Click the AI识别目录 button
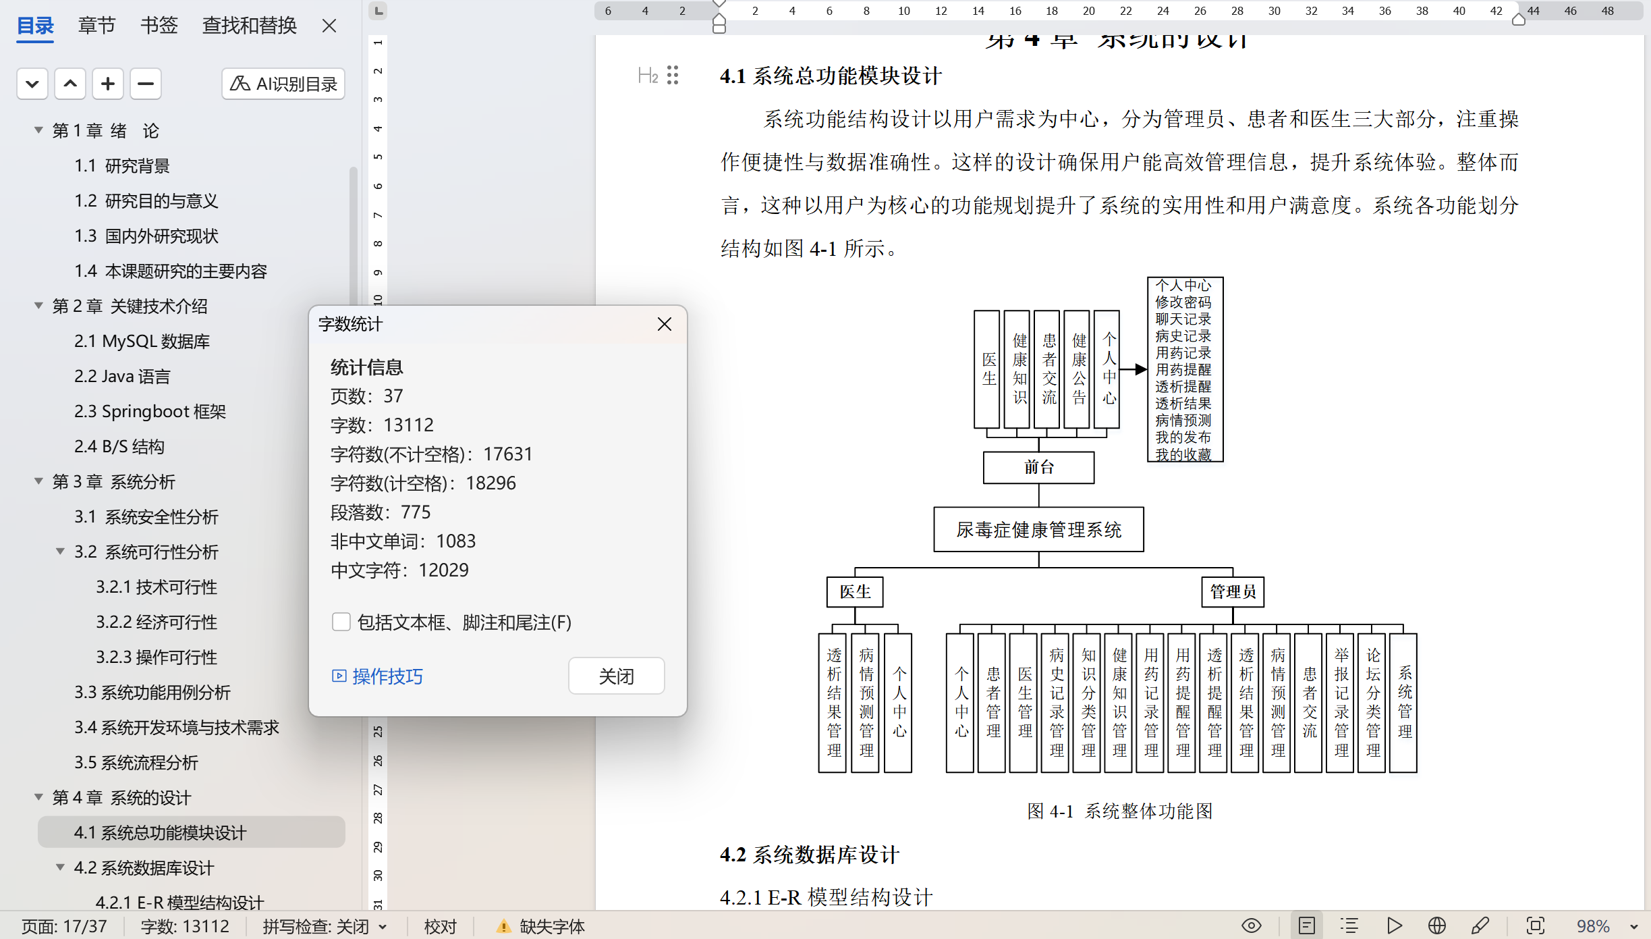This screenshot has width=1651, height=939. [283, 84]
